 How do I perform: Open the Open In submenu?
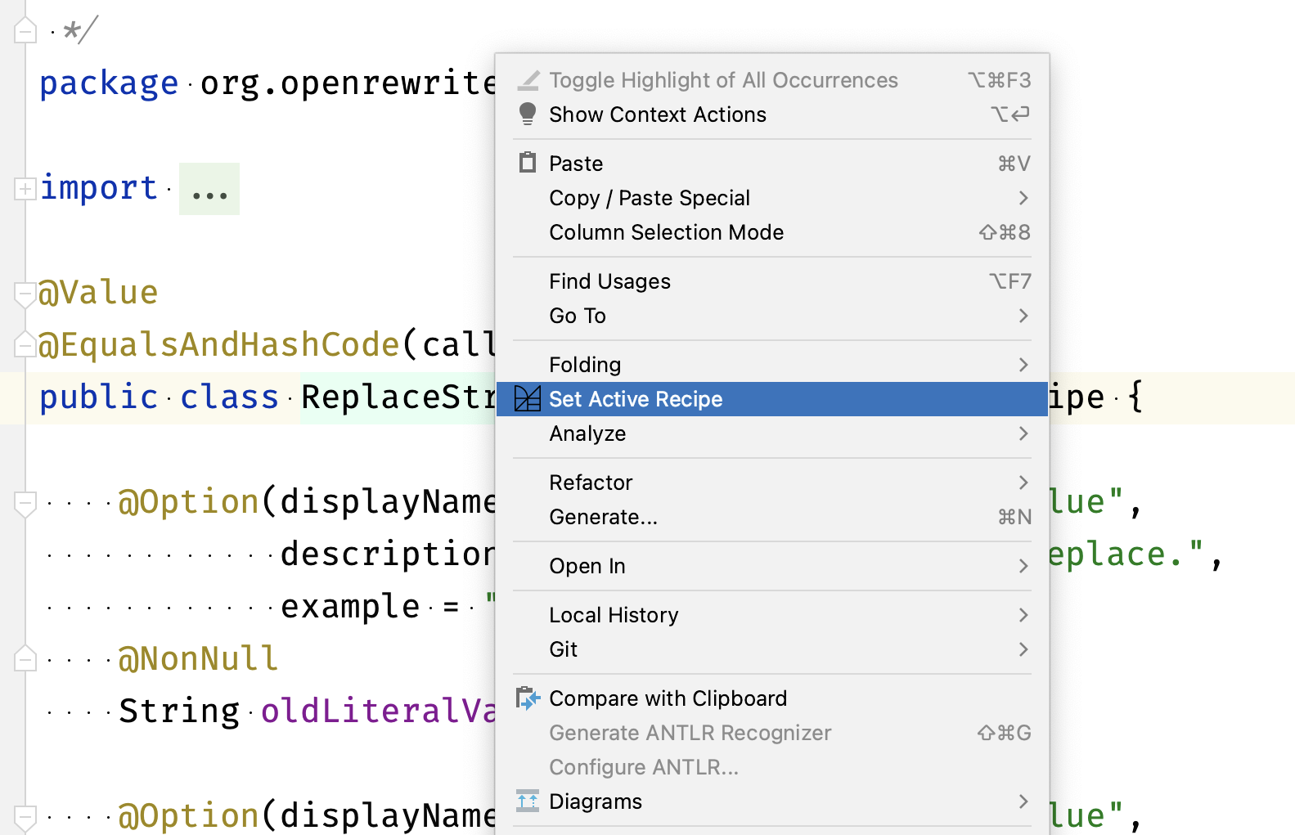click(x=772, y=566)
